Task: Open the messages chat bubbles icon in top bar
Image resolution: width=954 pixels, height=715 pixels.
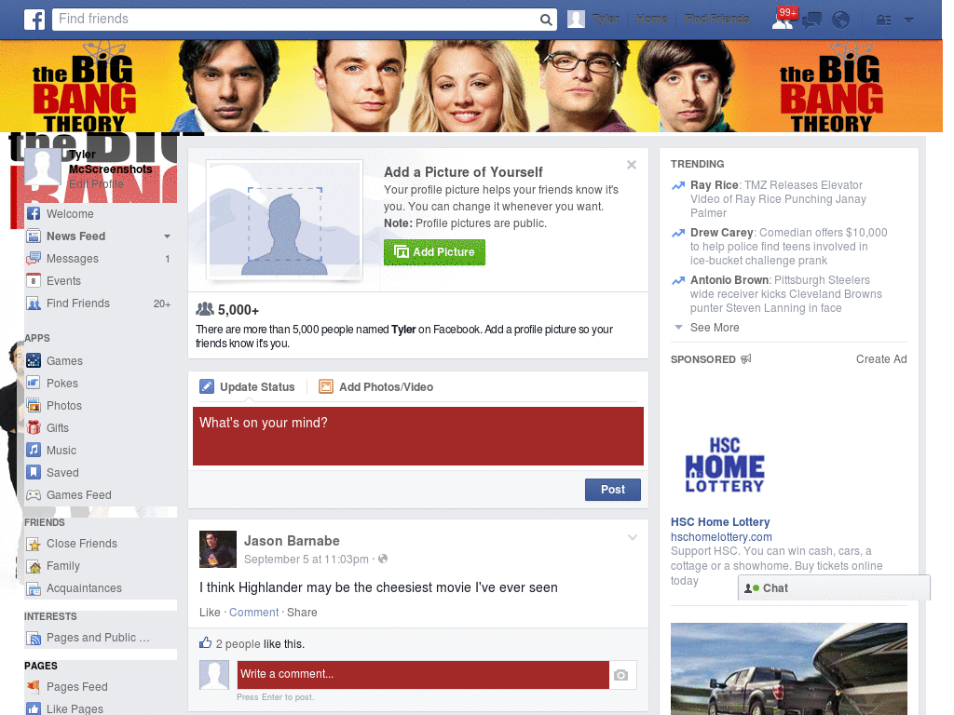Action: click(811, 20)
